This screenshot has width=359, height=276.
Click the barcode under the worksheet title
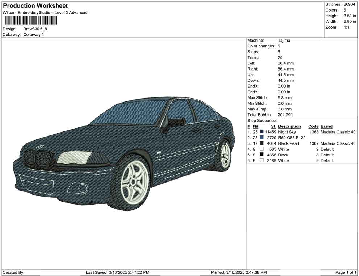coord(30,20)
